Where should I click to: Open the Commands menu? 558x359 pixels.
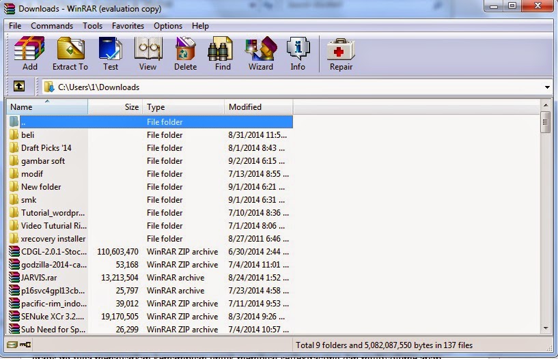[x=52, y=26]
